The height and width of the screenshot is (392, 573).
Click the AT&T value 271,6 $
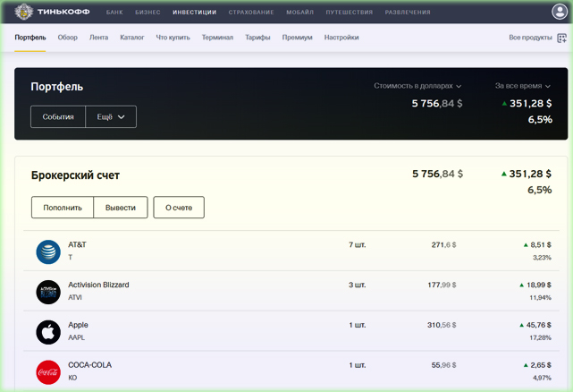(x=443, y=245)
